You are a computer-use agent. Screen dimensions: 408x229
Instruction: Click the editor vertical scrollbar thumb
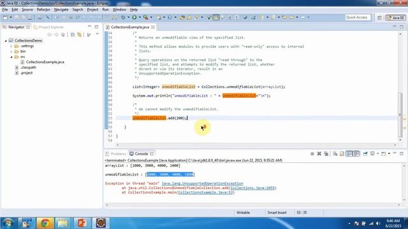coord(401,114)
